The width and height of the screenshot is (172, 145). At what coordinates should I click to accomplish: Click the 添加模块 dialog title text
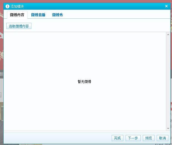click(x=17, y=6)
